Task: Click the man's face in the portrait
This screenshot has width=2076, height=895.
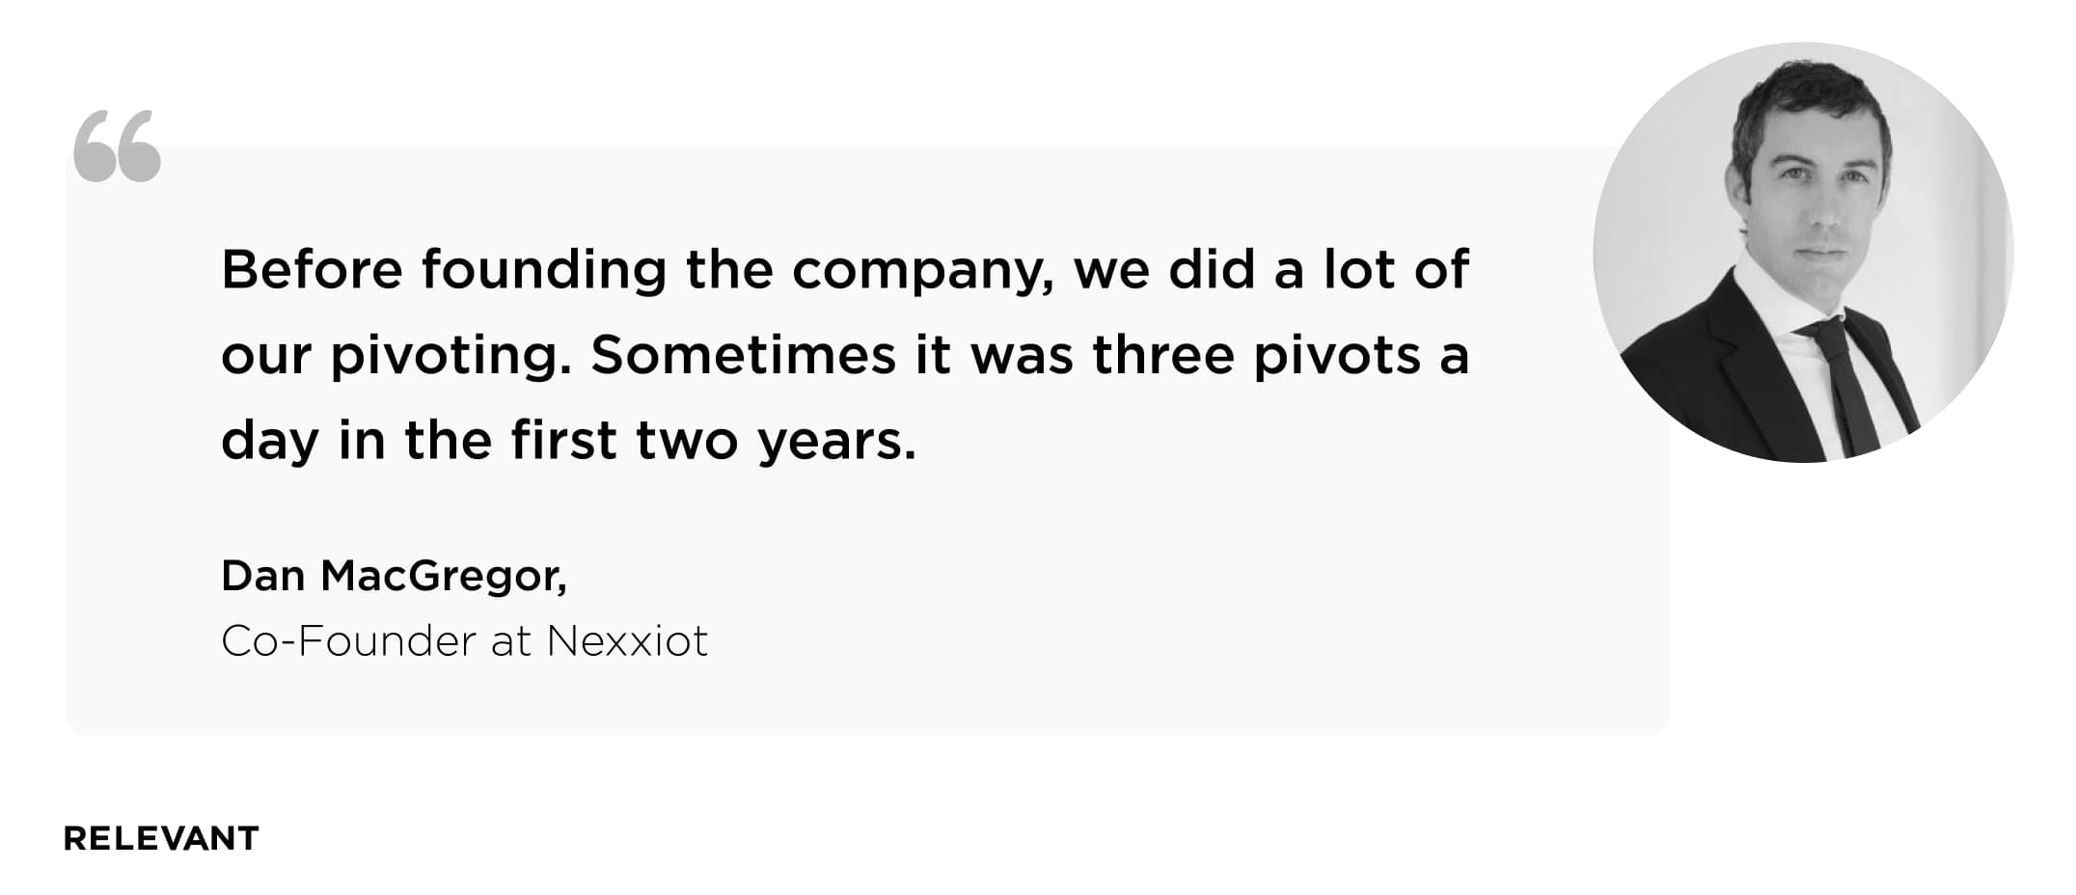Action: pyautogui.click(x=1816, y=196)
